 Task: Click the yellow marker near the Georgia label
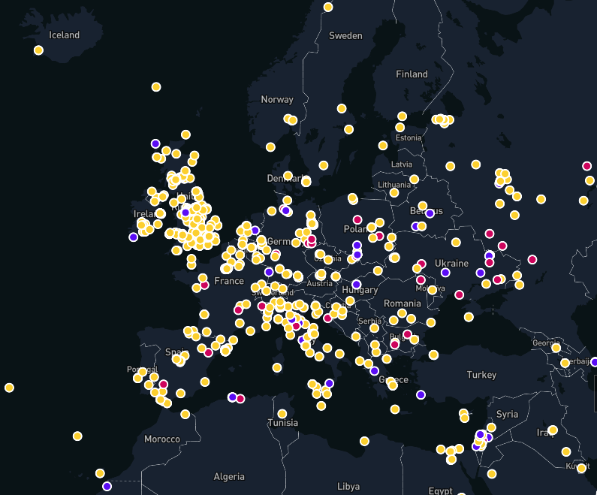coord(556,347)
